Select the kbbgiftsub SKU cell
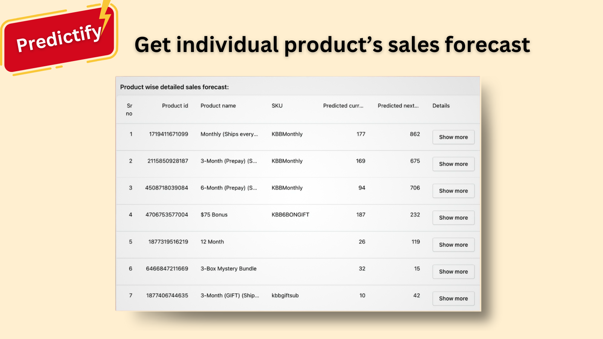 pos(285,296)
